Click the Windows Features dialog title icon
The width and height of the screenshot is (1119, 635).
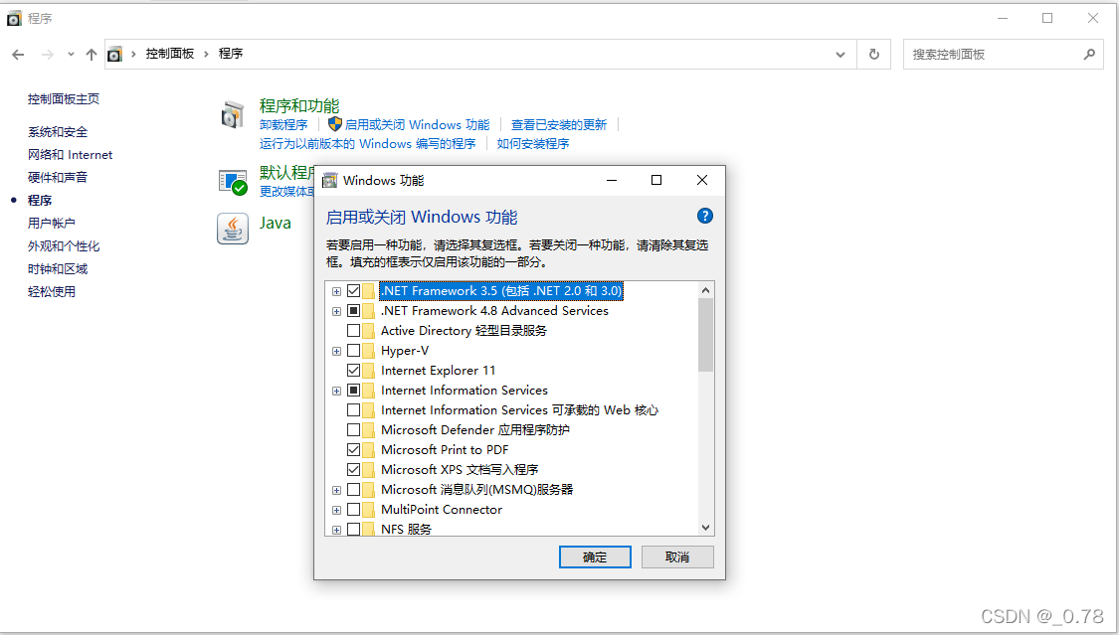click(329, 180)
